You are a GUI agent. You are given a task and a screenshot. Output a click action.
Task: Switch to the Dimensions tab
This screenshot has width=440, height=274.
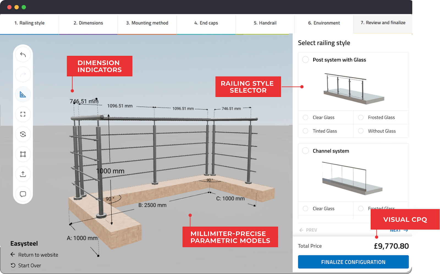pyautogui.click(x=88, y=23)
